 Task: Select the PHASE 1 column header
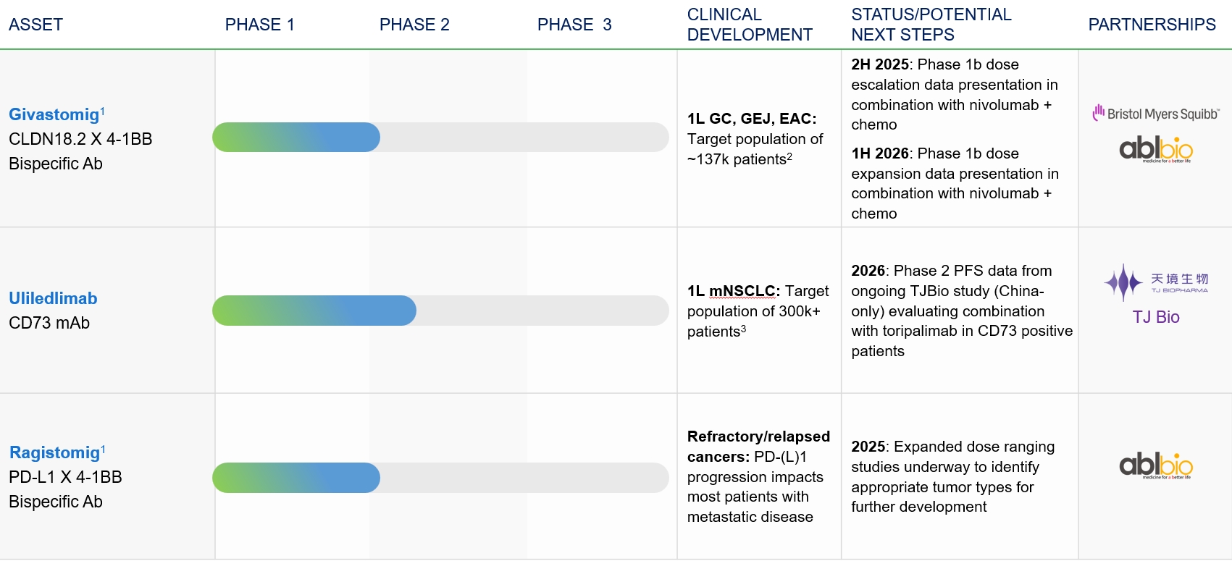[260, 25]
